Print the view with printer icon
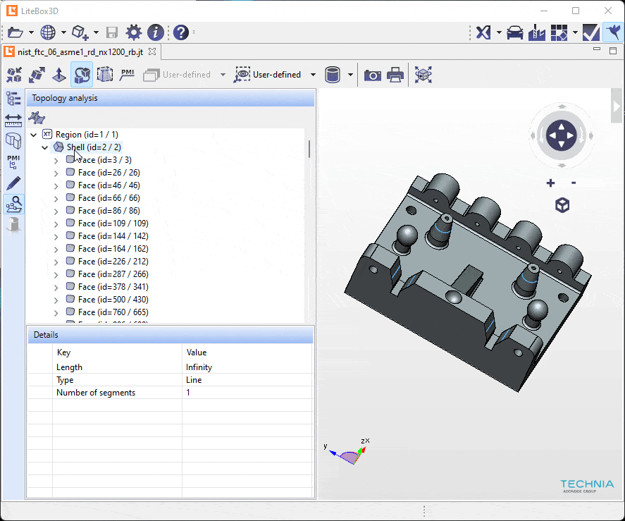The width and height of the screenshot is (625, 521). coord(395,75)
